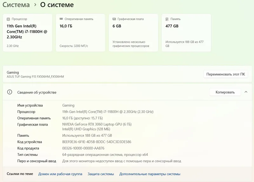254x182 pixels.
Task: Click the Имя устройства label
Action: (x=30, y=105)
